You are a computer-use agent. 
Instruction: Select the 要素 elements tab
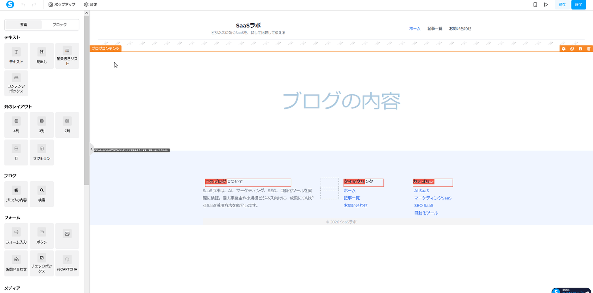point(24,25)
